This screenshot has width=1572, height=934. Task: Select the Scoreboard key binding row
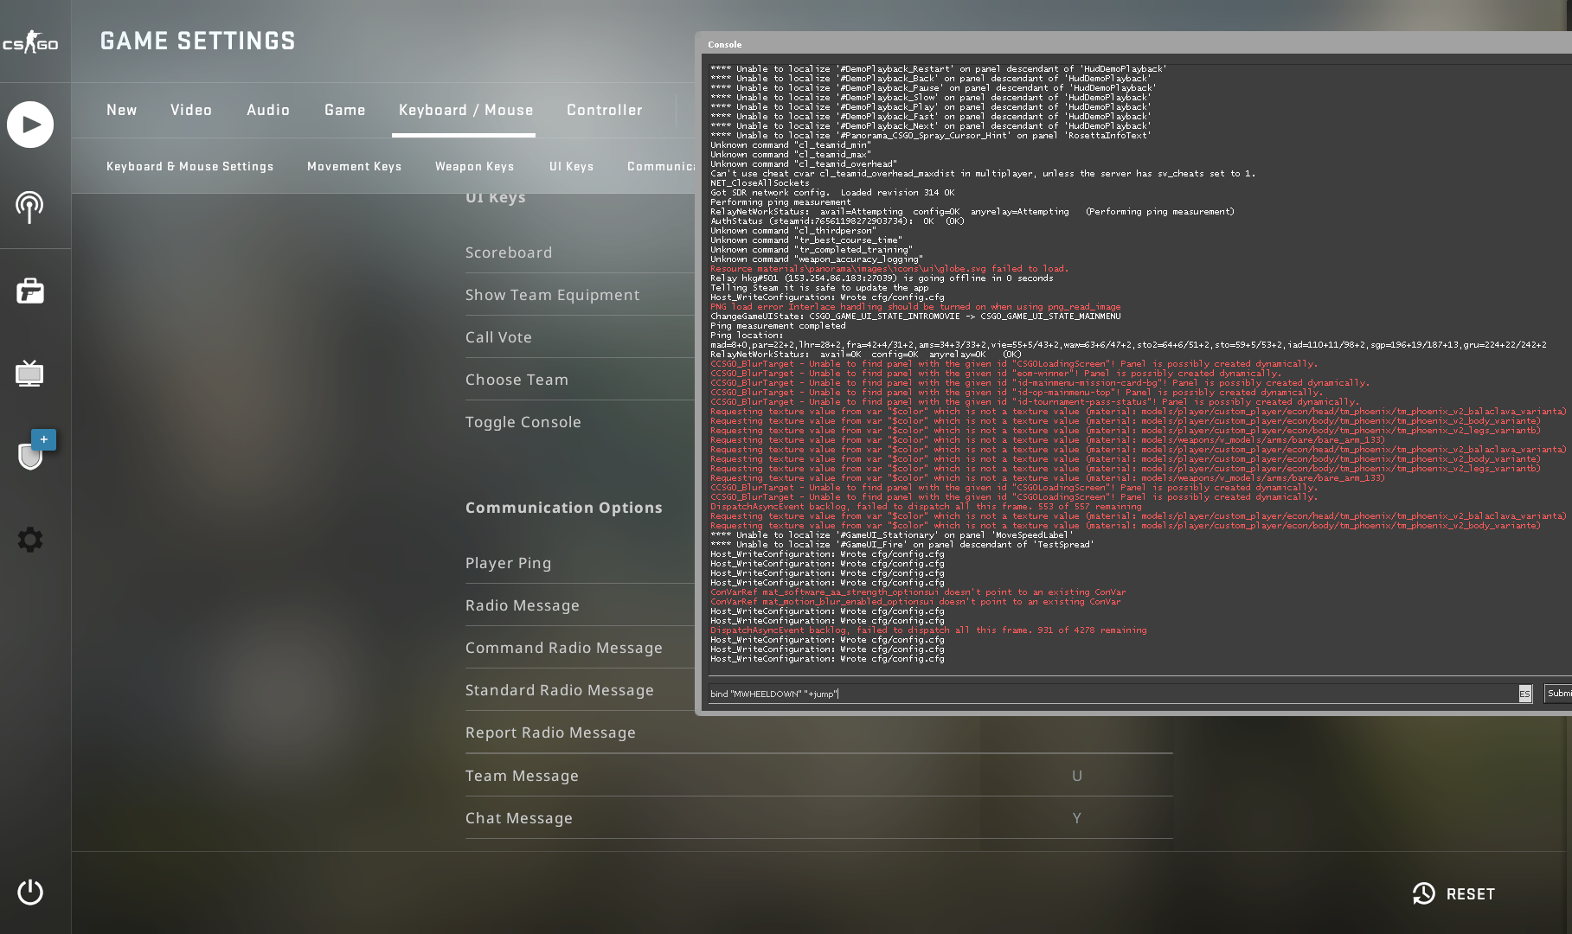point(580,253)
